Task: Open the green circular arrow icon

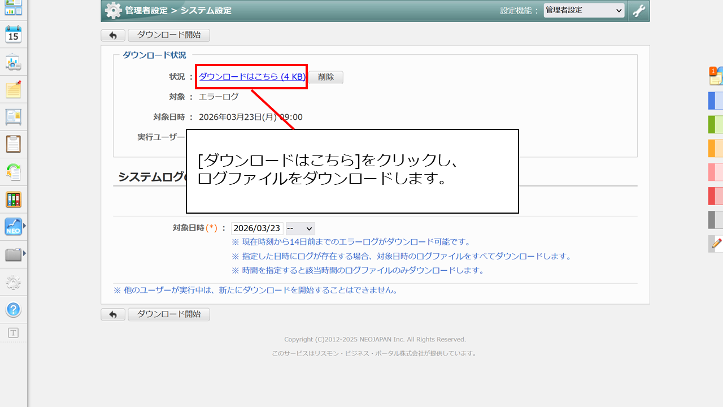Action: pyautogui.click(x=14, y=172)
